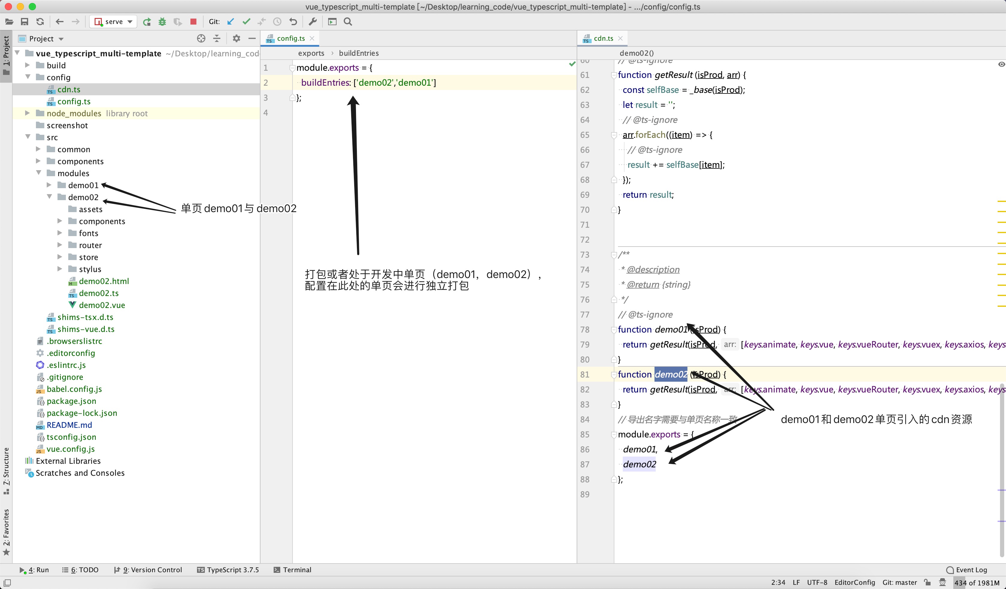Viewport: 1006px width, 589px height.
Task: Click the Search everywhere magnifier icon
Action: [348, 22]
